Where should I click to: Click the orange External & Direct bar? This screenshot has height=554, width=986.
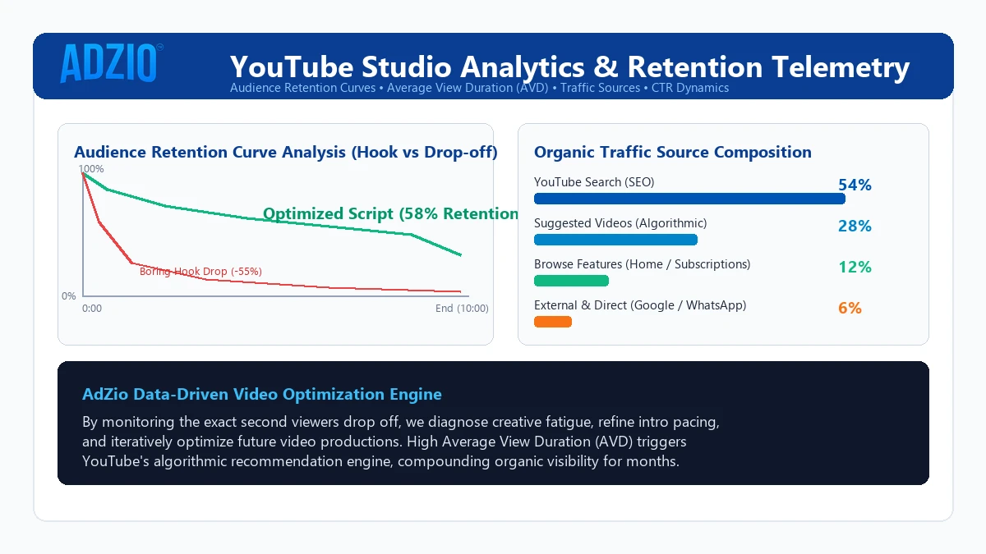pyautogui.click(x=553, y=322)
